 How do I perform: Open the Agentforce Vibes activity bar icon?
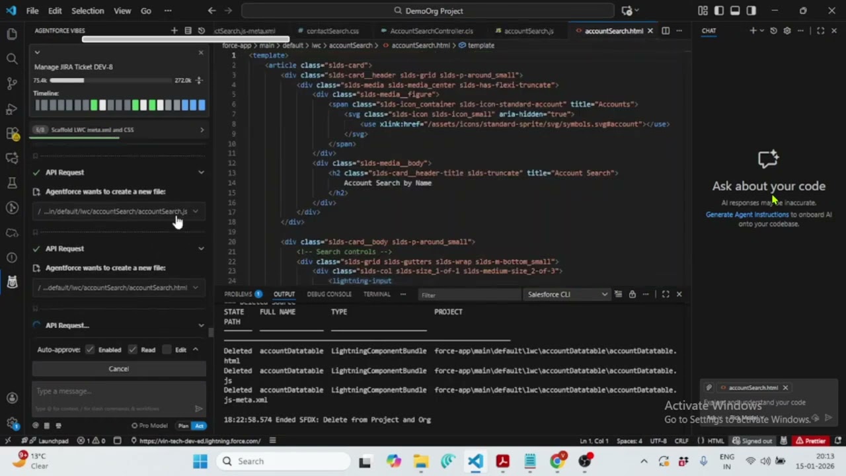coord(11,282)
